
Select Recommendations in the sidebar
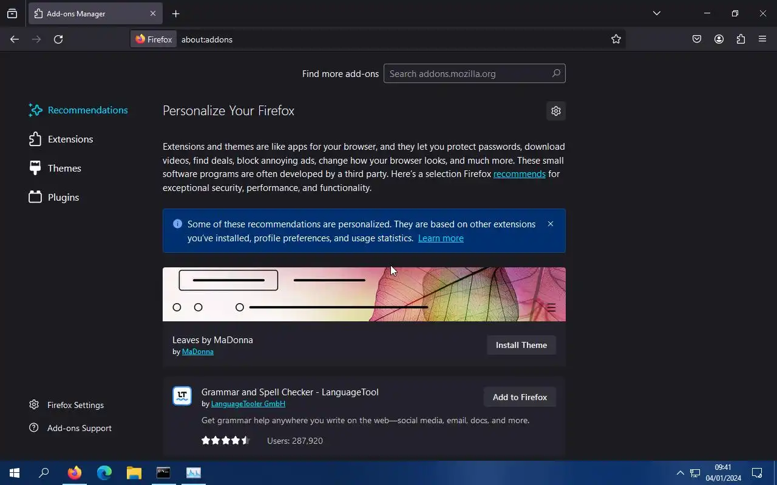coord(78,110)
